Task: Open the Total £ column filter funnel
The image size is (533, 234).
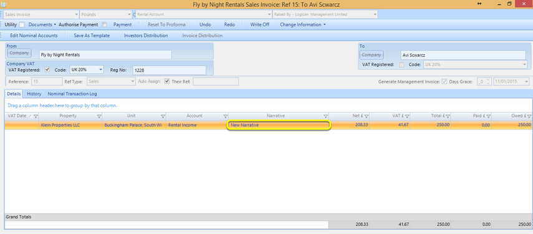Action: click(x=448, y=116)
